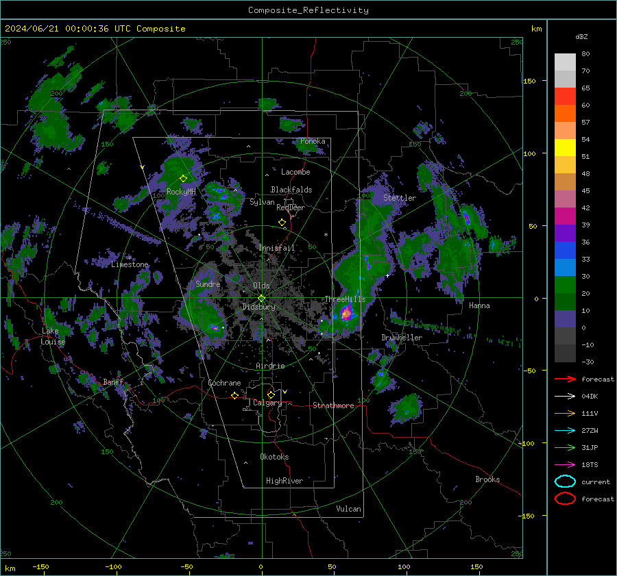The image size is (617, 576).
Task: Click the Airdrie town label
Action: 270,366
